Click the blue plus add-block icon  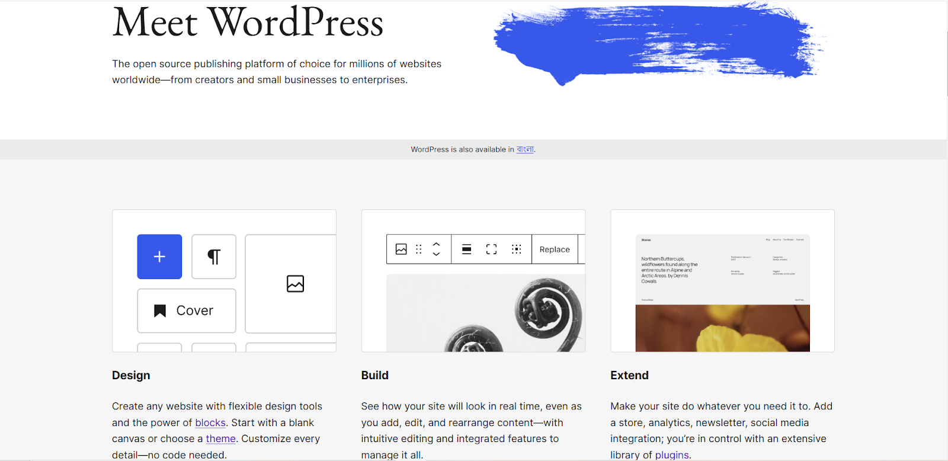pos(159,257)
